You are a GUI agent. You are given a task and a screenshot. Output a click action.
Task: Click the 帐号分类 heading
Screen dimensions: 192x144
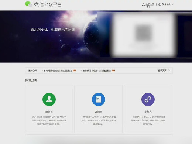pos(31,80)
